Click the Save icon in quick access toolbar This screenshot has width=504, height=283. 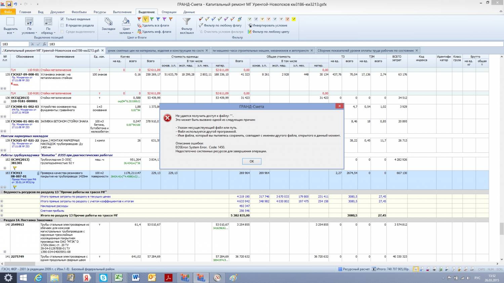click(9, 4)
